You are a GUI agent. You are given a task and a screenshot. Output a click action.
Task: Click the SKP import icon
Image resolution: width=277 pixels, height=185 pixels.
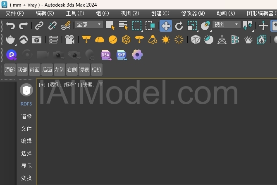[x=122, y=55]
